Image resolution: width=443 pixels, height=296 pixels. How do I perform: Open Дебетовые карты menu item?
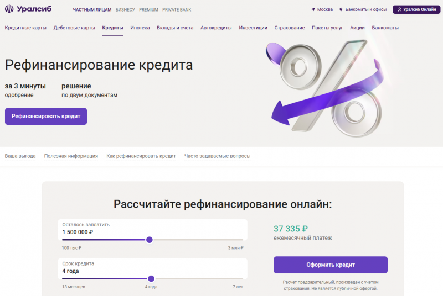74,28
